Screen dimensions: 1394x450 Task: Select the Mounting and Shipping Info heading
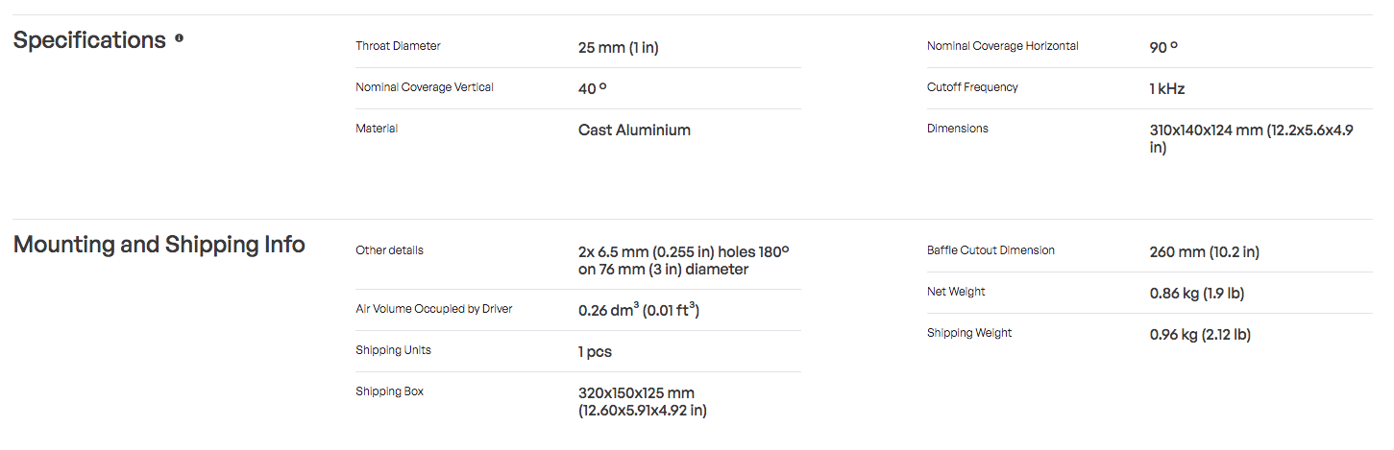[x=159, y=245]
